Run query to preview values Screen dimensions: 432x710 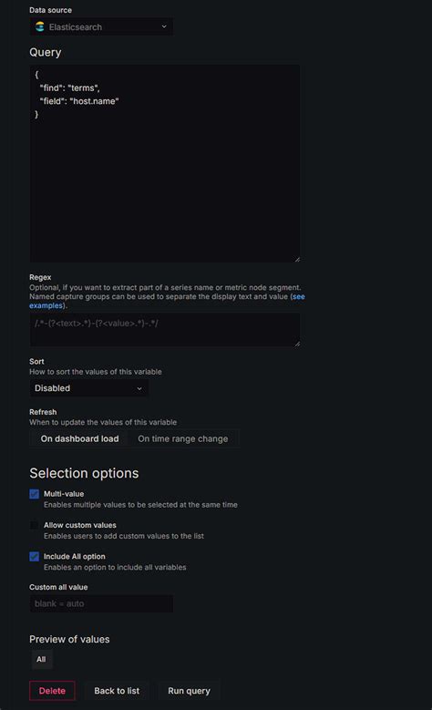coord(189,691)
